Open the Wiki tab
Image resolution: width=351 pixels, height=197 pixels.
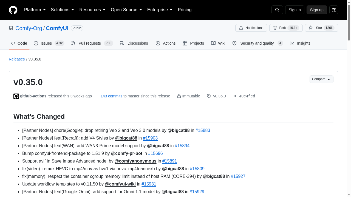(218, 43)
